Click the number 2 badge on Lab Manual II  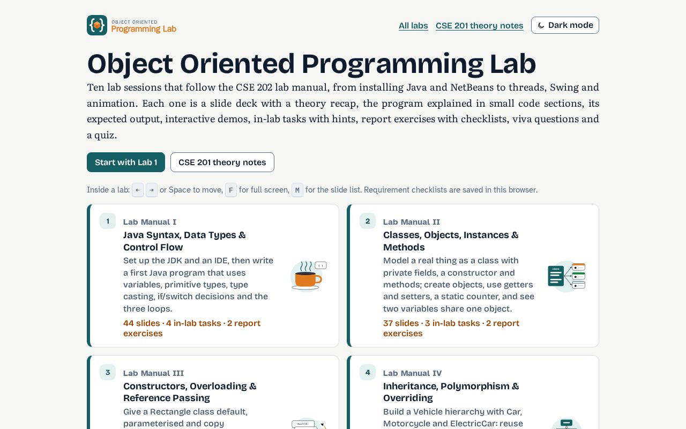(x=368, y=221)
